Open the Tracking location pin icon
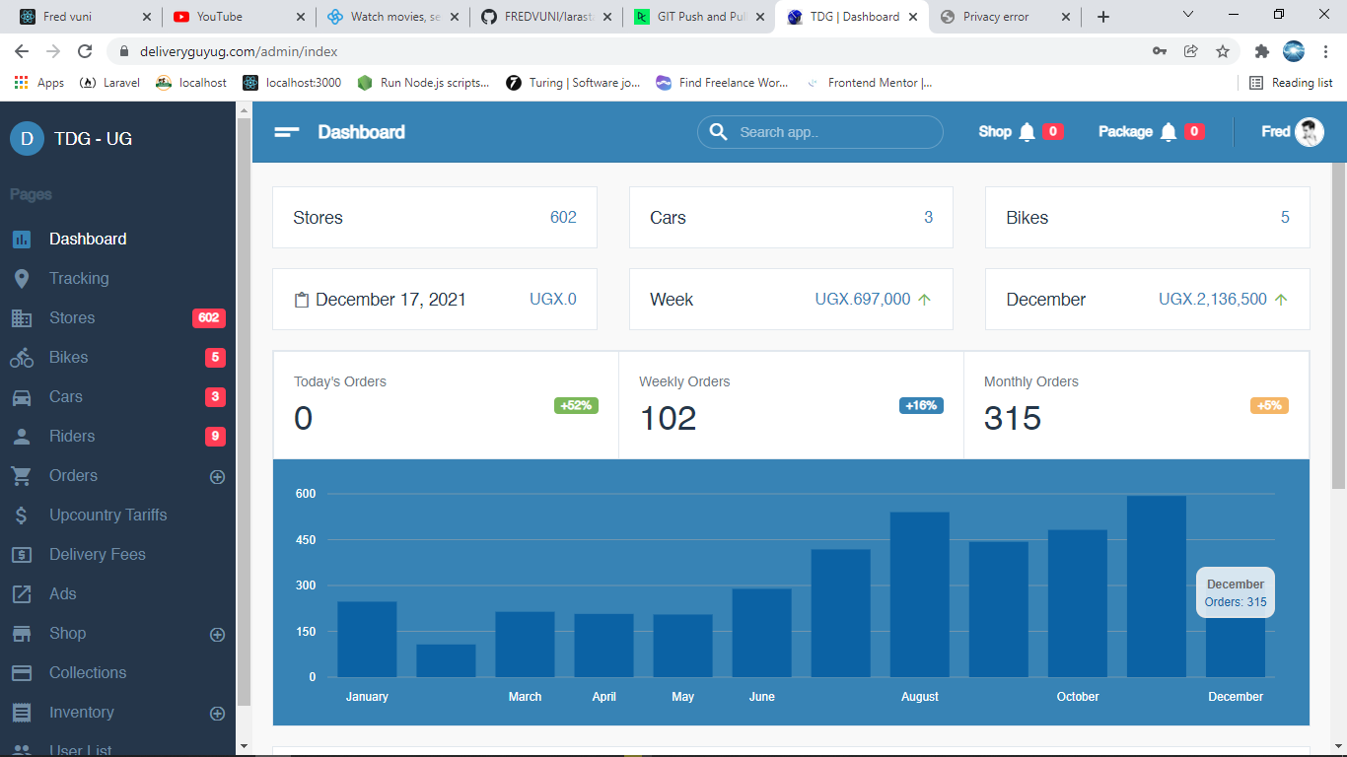This screenshot has height=757, width=1347. click(x=22, y=279)
